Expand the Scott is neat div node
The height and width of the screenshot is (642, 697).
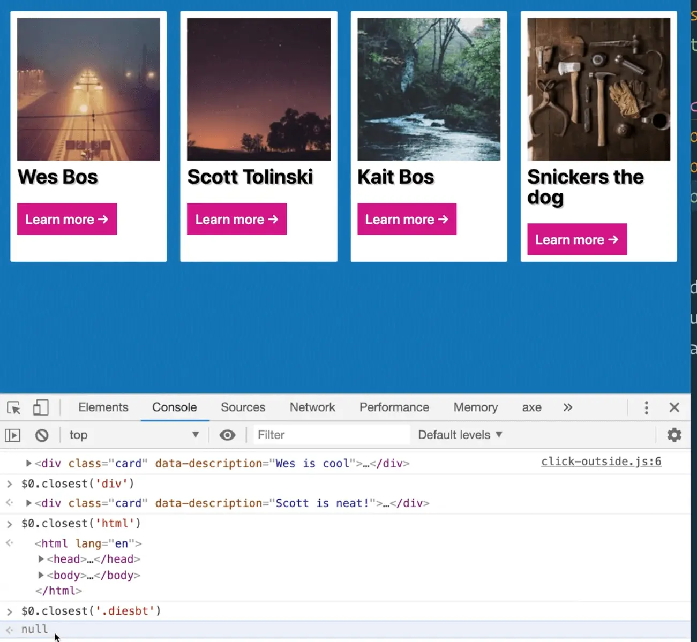(29, 503)
